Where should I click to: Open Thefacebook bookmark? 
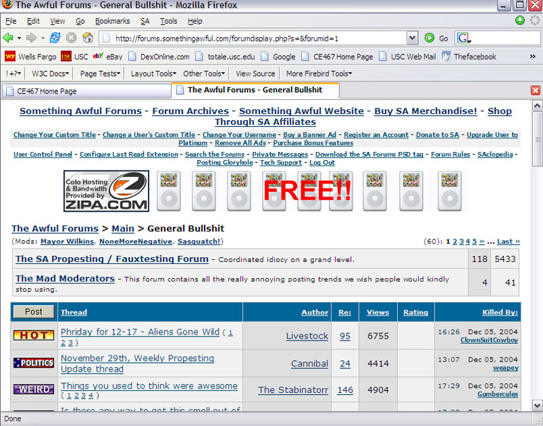(469, 56)
